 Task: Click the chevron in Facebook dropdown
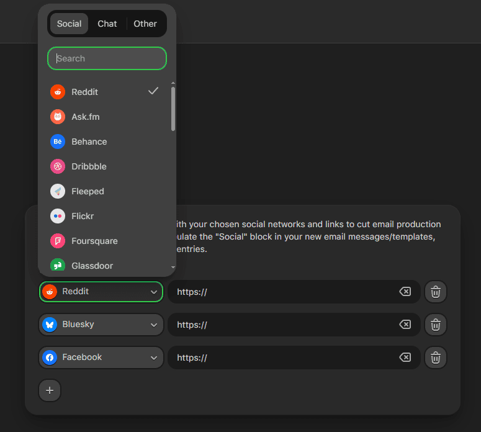coord(154,358)
